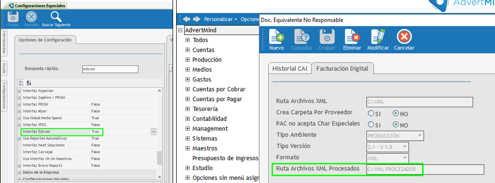Click the property grid scroll-up arrow
Screen dimensions: 495x183
tap(159, 91)
